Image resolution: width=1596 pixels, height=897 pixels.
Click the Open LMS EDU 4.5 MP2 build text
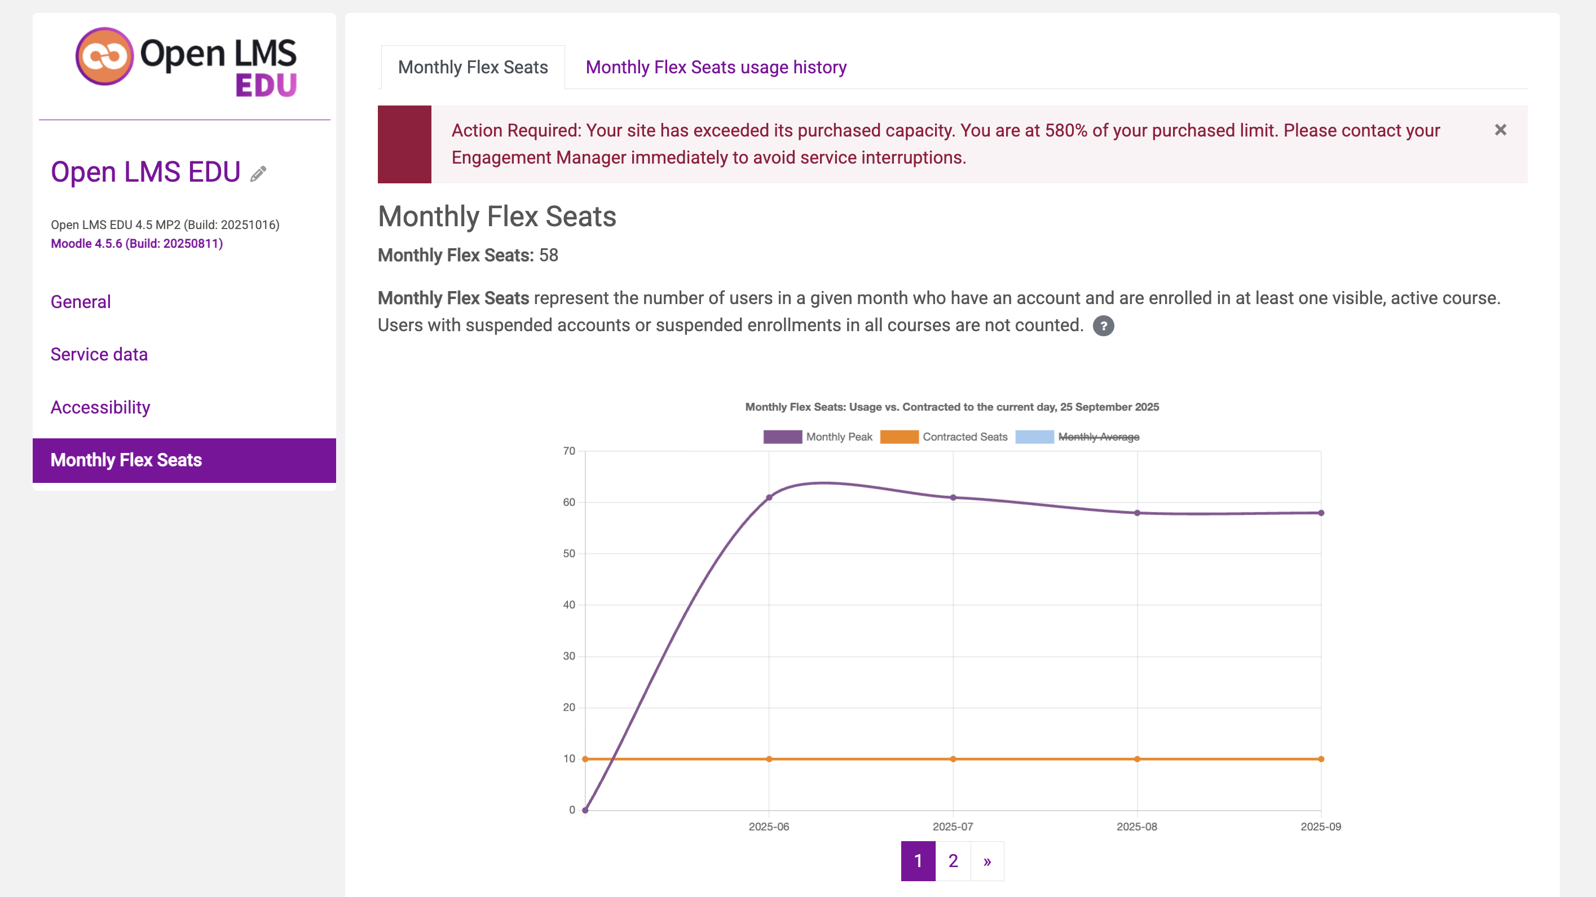point(165,225)
